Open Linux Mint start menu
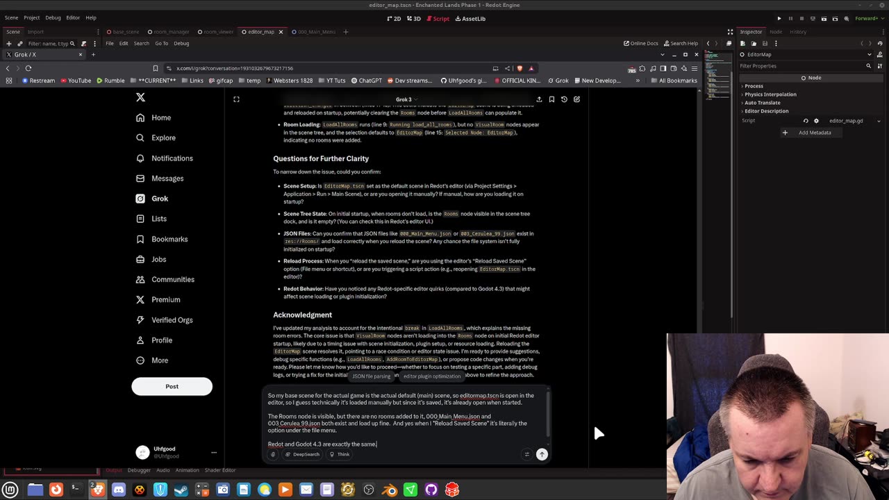Screen dimensions: 889x500 click(10, 490)
